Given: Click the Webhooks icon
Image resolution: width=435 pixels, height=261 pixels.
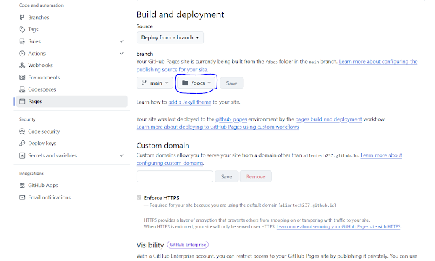Looking at the screenshot, I should (22, 65).
